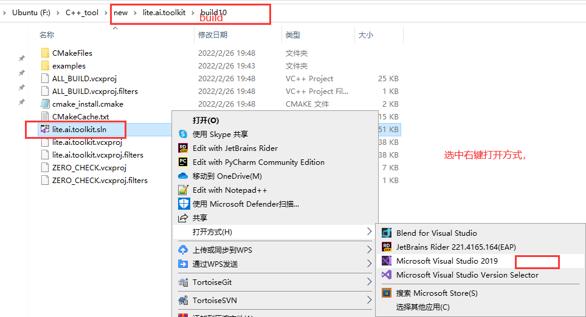Expand the 通过WPS发送 submenu arrow
Image resolution: width=586 pixels, height=317 pixels.
pos(369,264)
